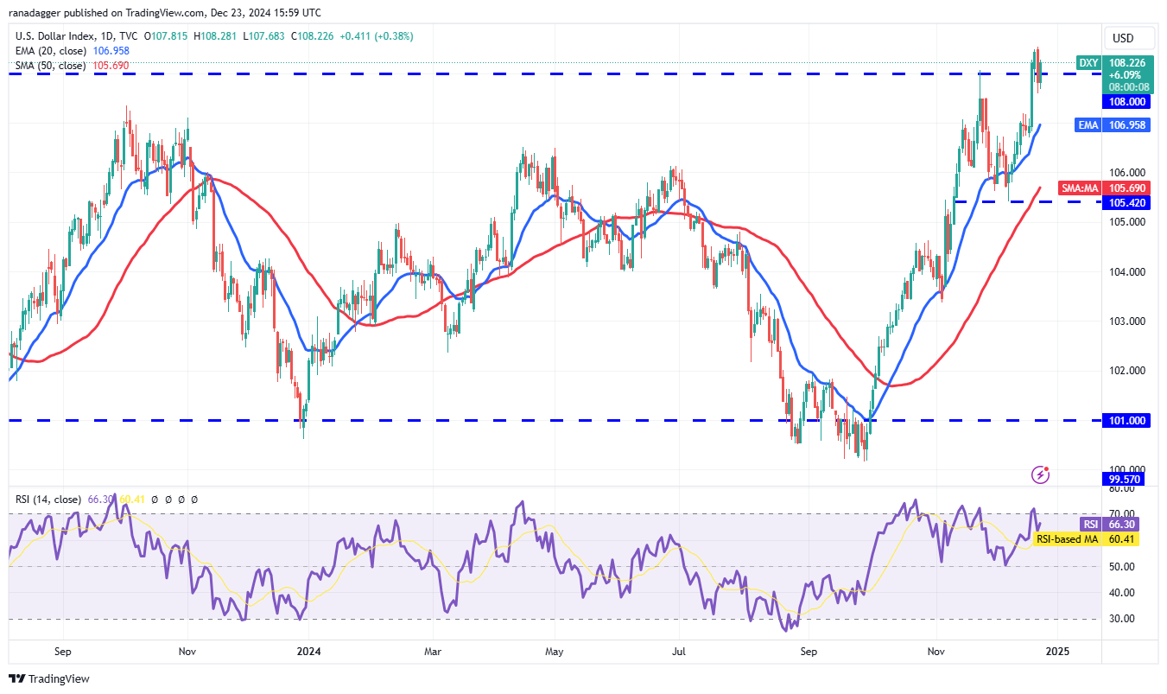The height and width of the screenshot is (694, 1167).
Task: Click the May label on the time axis
Action: tap(555, 650)
